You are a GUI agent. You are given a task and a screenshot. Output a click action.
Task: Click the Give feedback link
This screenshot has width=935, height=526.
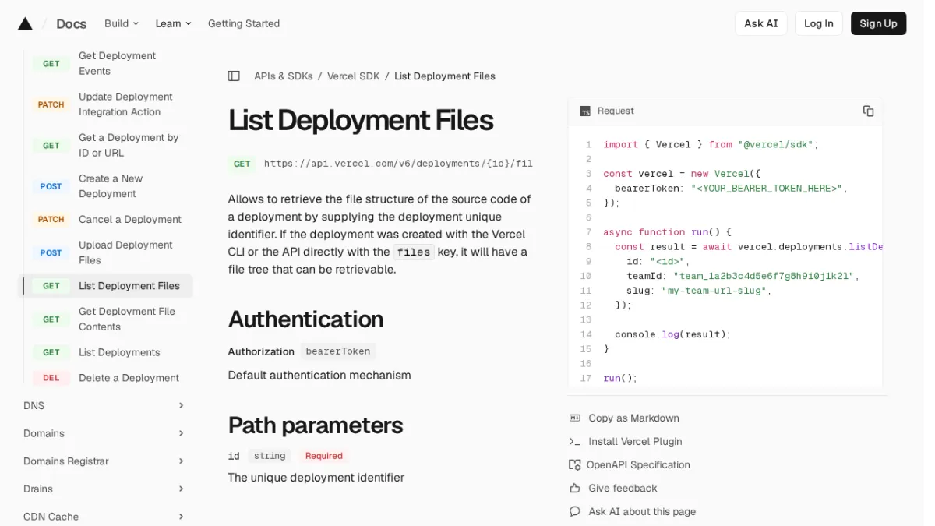(623, 489)
